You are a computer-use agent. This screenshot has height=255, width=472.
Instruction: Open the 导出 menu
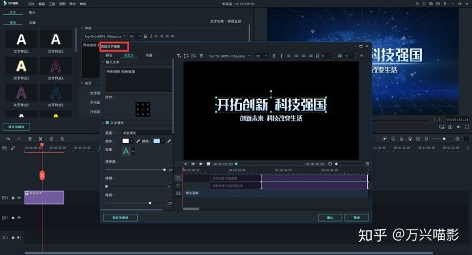(72, 4)
